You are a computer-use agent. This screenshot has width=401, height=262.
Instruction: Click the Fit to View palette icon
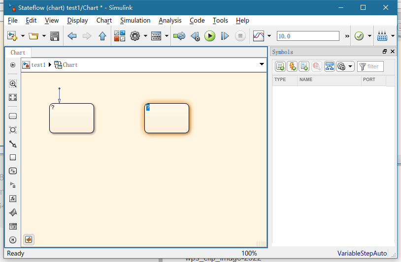(13, 97)
